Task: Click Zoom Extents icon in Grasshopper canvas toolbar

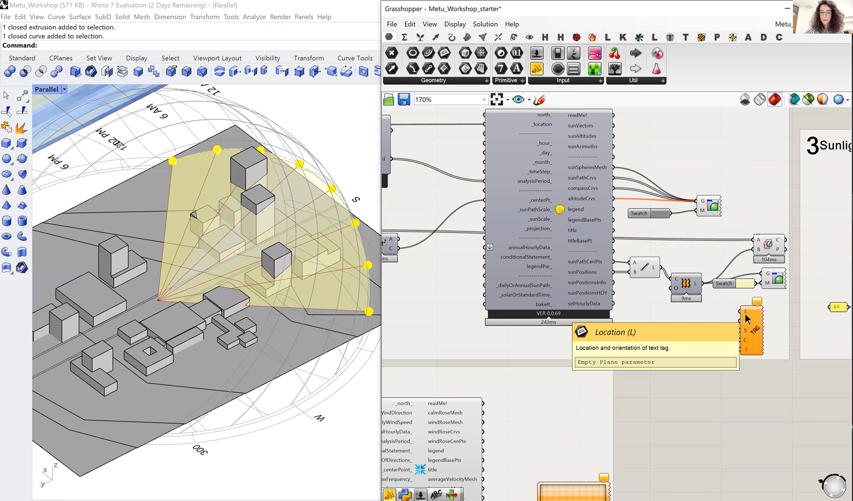Action: click(497, 99)
